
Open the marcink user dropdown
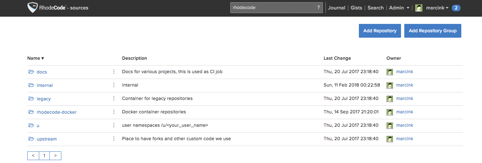coord(437,8)
